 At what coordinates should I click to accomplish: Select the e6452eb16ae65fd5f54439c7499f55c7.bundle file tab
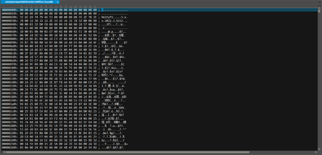point(28,2)
